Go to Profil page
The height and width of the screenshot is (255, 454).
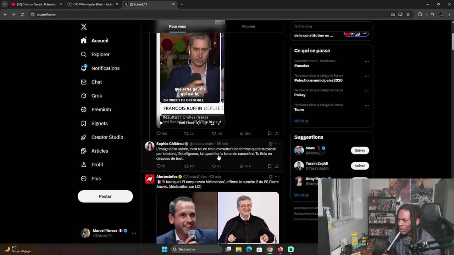[x=92, y=165]
